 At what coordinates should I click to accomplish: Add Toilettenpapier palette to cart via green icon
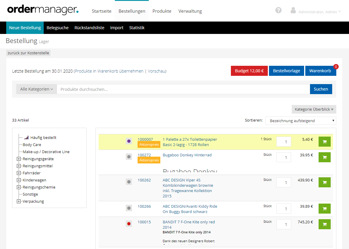324,142
